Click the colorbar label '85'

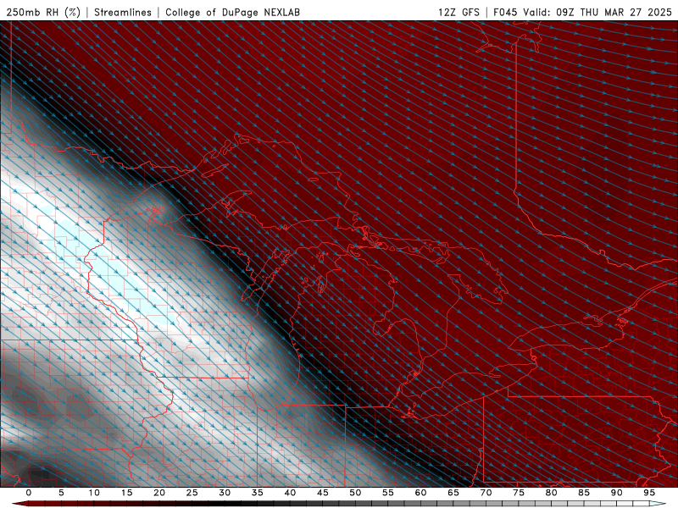click(x=584, y=493)
